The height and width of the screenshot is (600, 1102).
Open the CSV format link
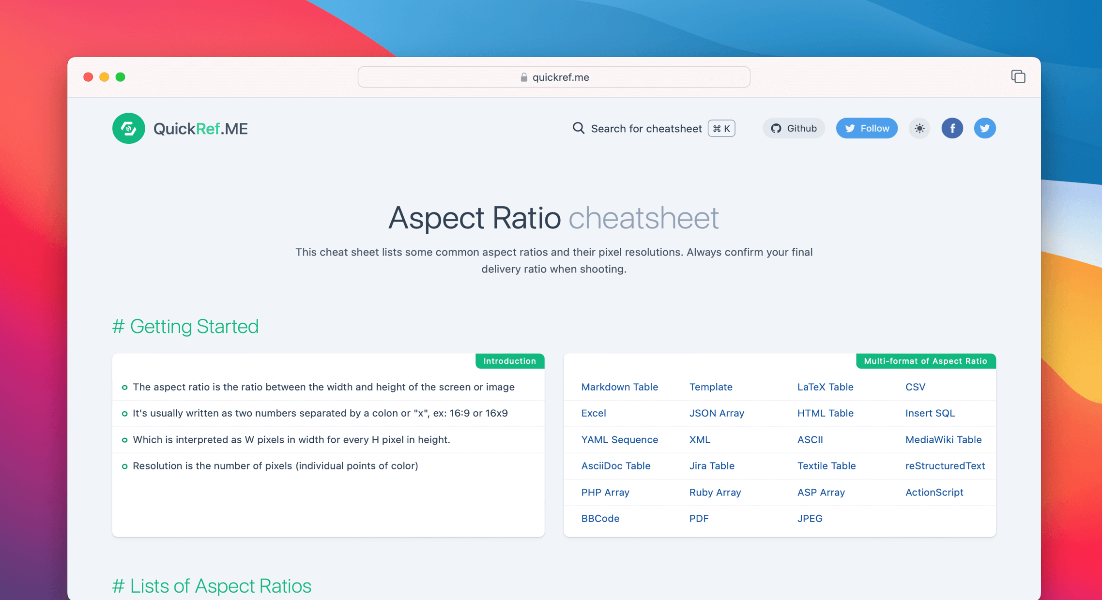pyautogui.click(x=915, y=387)
